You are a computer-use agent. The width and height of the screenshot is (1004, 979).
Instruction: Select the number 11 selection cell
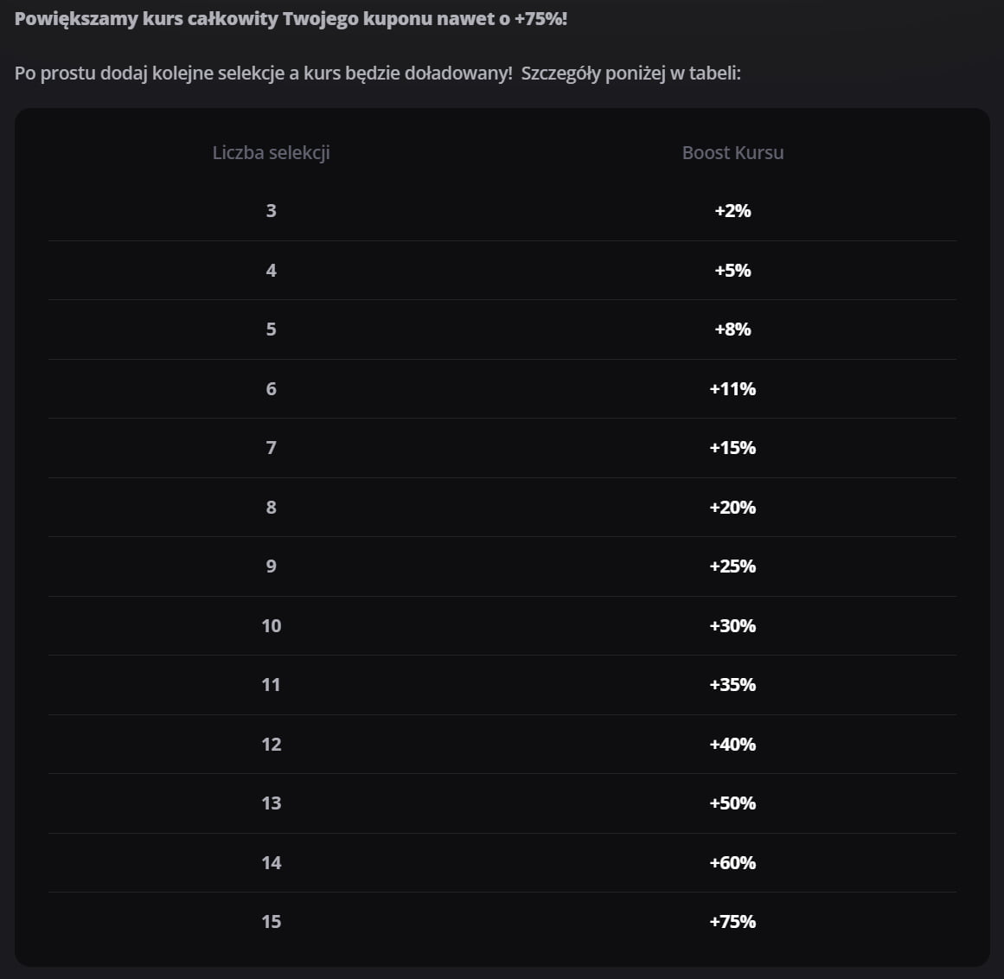pos(271,685)
